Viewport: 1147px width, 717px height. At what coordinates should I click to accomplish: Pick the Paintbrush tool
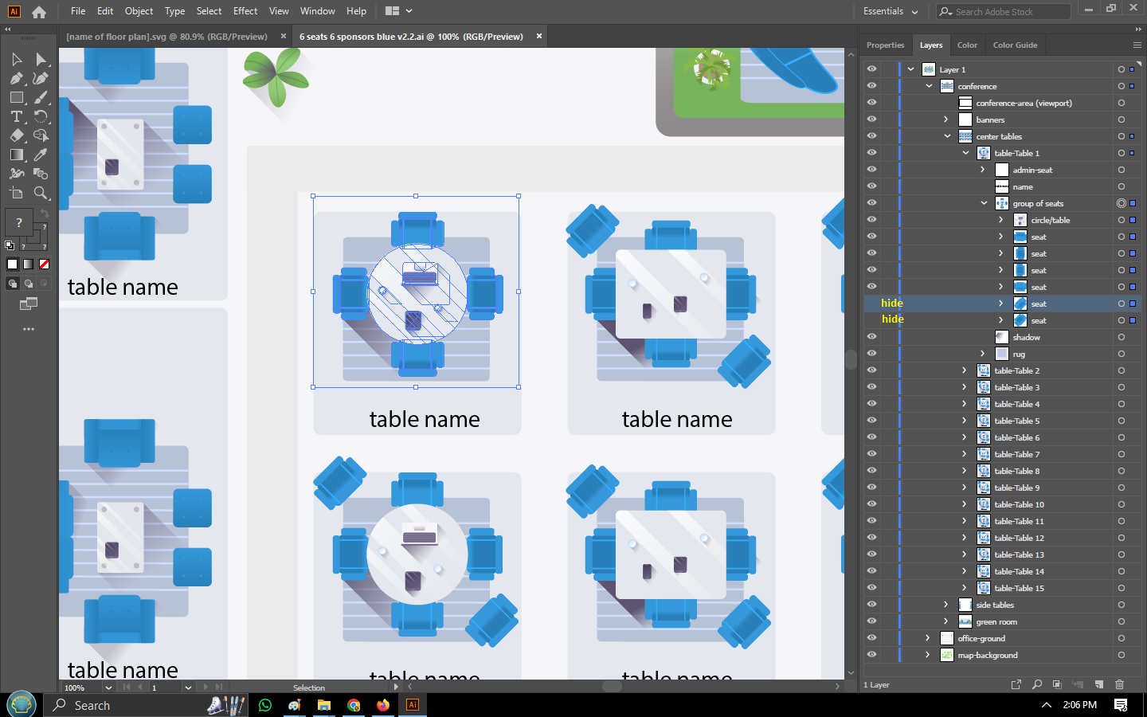click(x=41, y=97)
